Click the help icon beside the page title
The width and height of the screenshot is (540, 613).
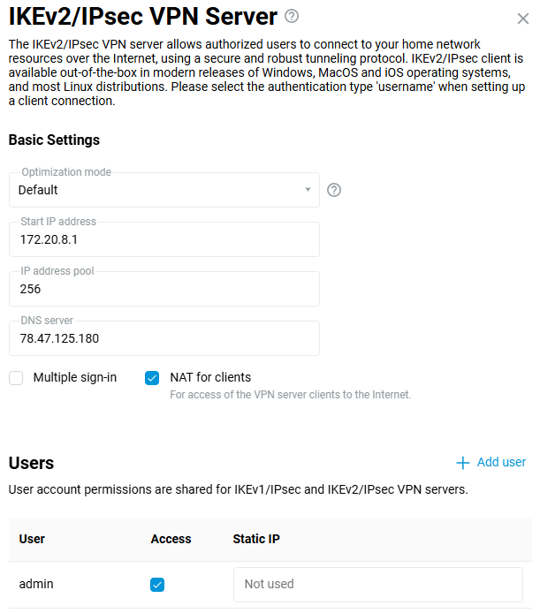pos(293,16)
